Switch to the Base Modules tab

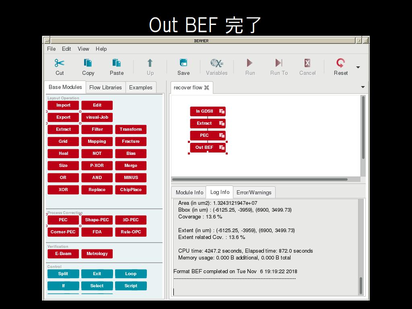[65, 87]
